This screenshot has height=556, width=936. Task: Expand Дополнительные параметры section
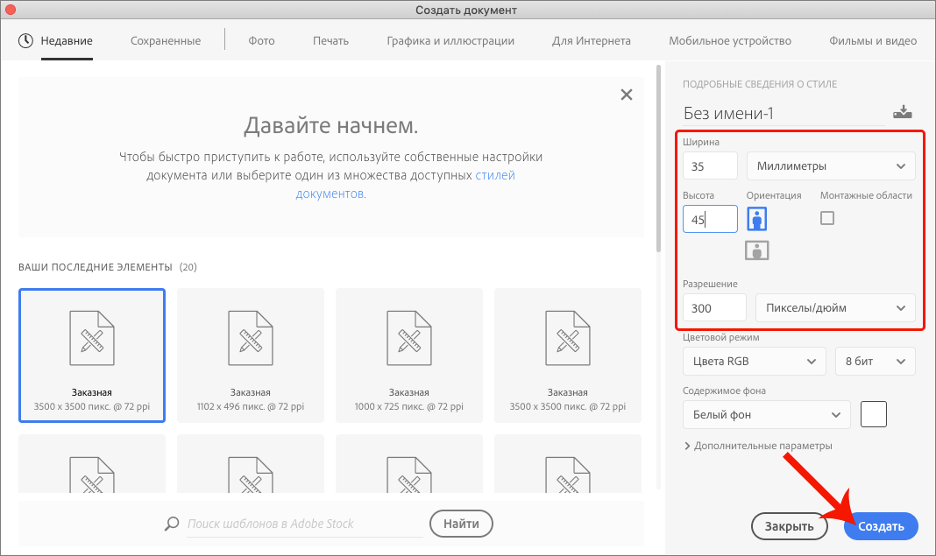(x=757, y=445)
